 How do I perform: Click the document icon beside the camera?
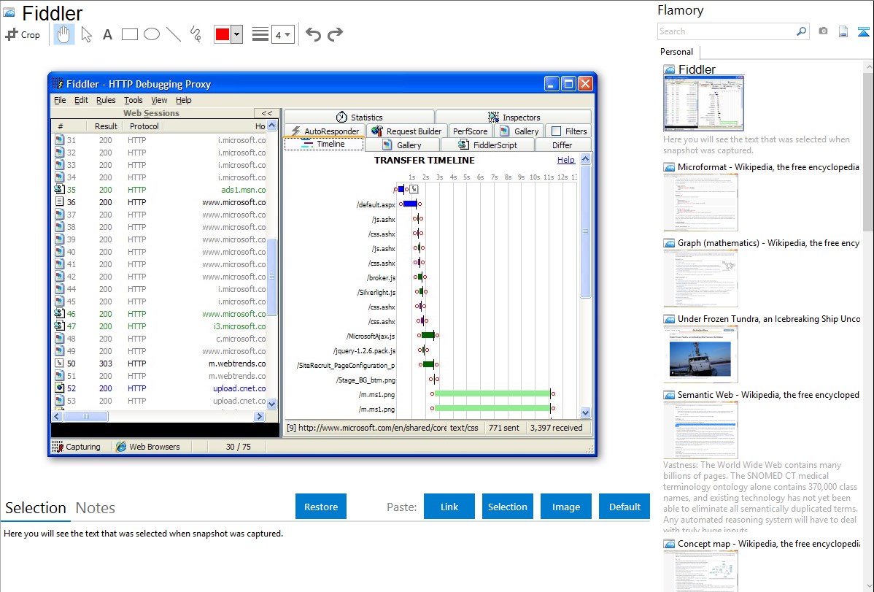(x=843, y=31)
